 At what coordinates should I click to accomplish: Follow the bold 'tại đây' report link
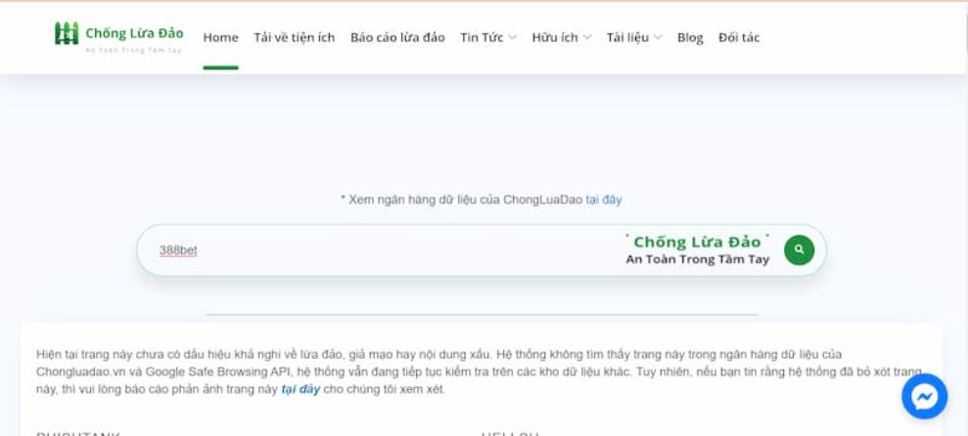click(x=300, y=390)
